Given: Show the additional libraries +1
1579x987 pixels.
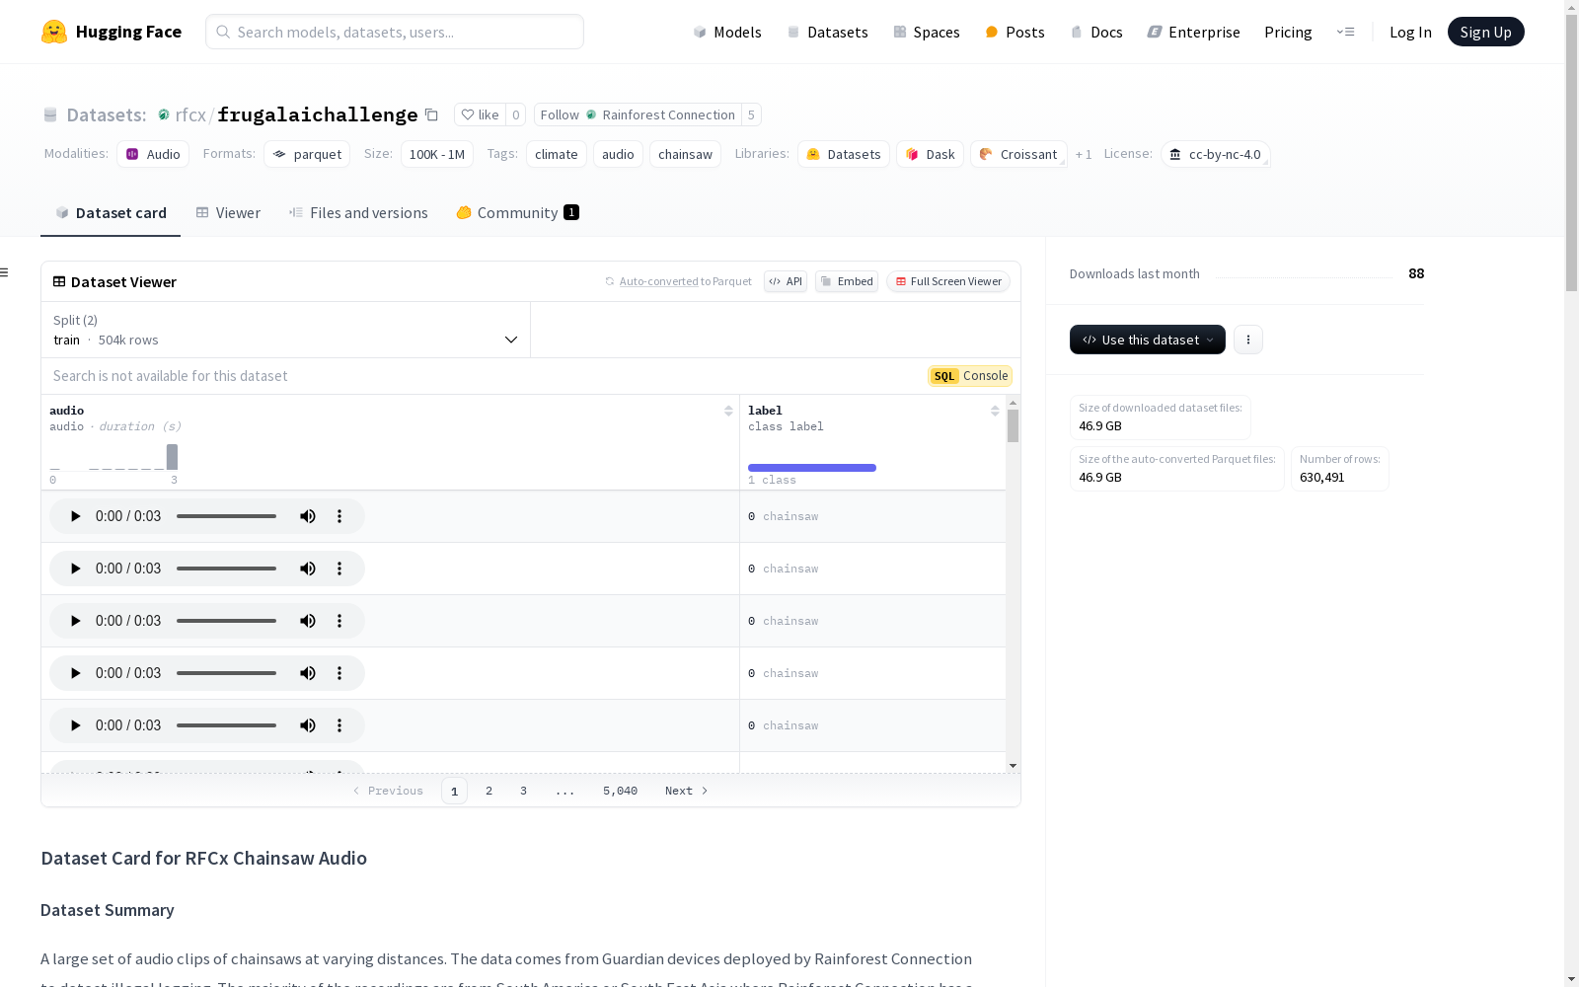Looking at the screenshot, I should [x=1084, y=154].
